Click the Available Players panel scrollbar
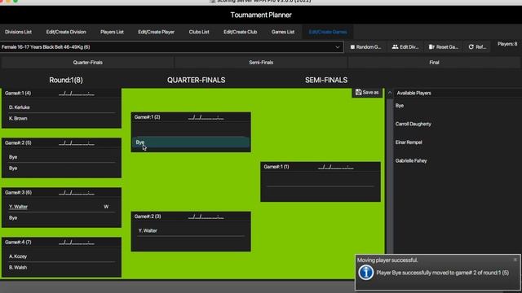This screenshot has height=293, width=522. [x=390, y=176]
